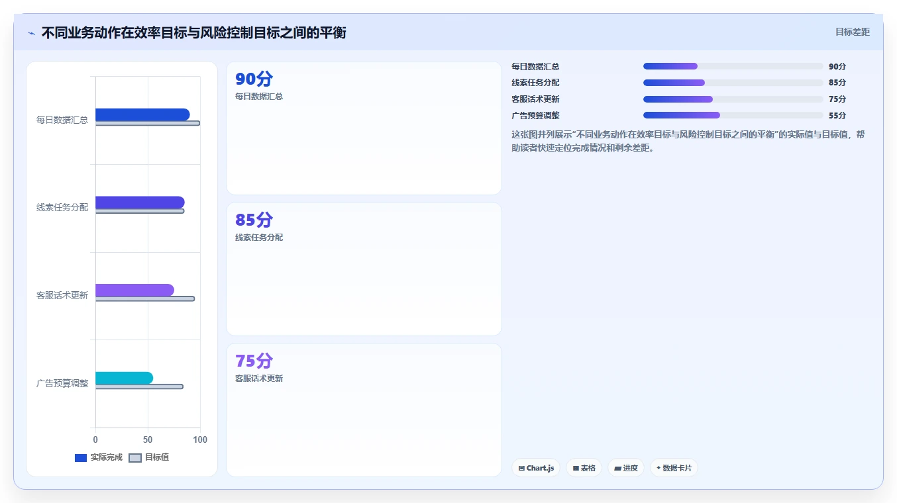Toggle the 实际完成 legend item
The image size is (897, 503).
[99, 457]
